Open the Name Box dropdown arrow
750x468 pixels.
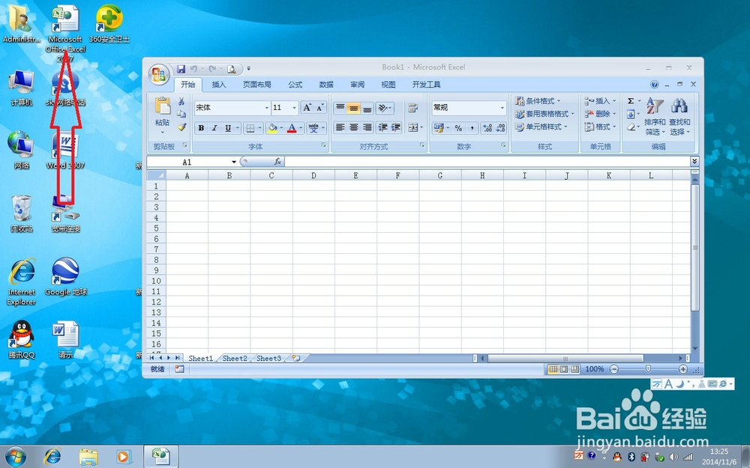pyautogui.click(x=234, y=162)
